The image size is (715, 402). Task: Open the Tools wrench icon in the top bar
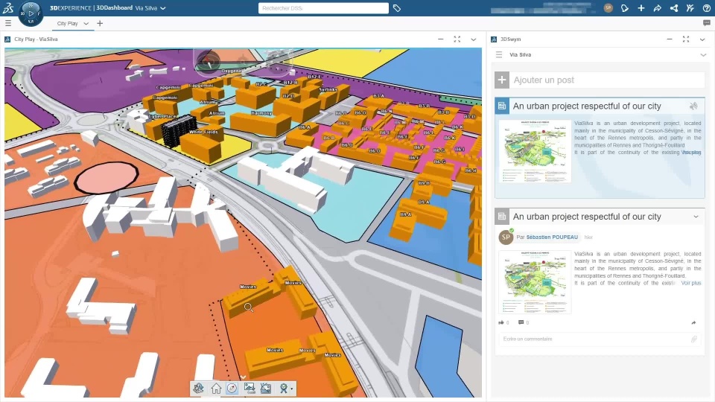pyautogui.click(x=690, y=8)
